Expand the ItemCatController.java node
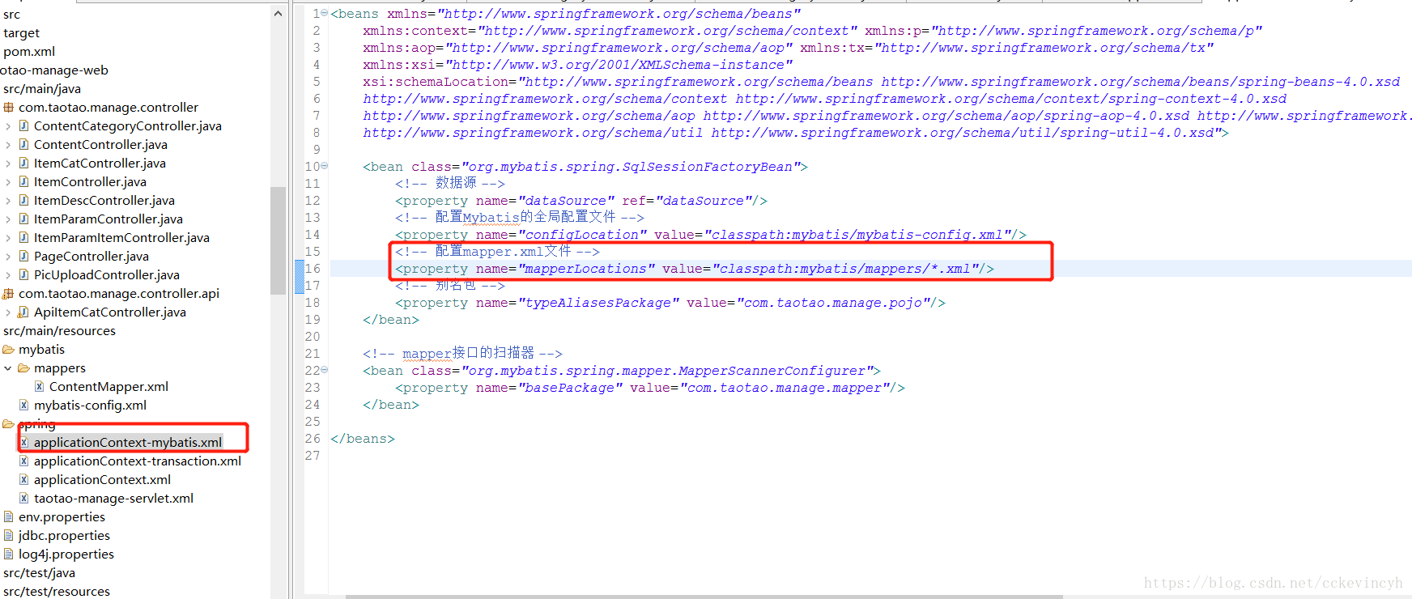1412x599 pixels. [8, 164]
